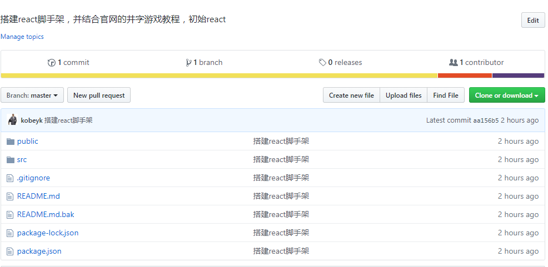Viewport: 548px width, 267px height.
Task: Click the yellow language bar segment
Action: [219, 75]
